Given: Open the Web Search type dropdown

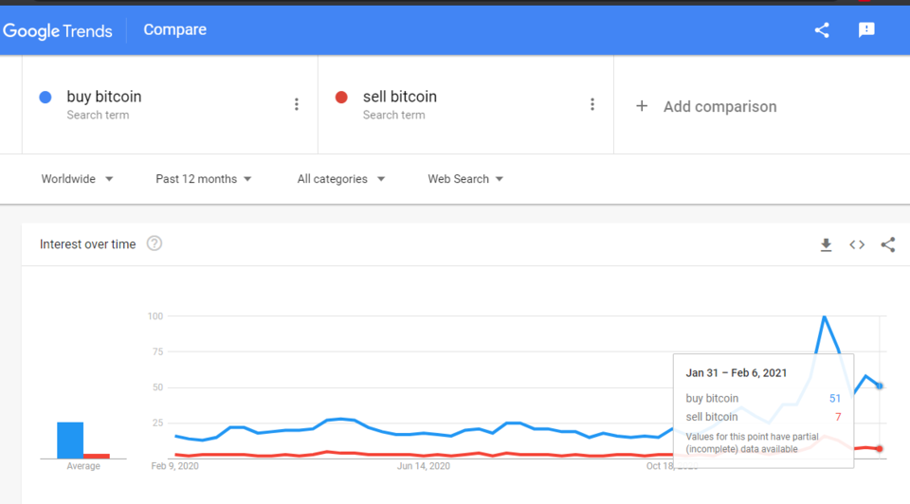Looking at the screenshot, I should tap(465, 179).
